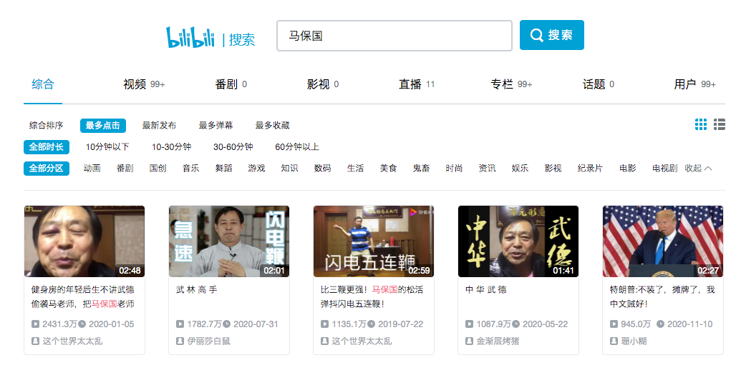This screenshot has width=736, height=365.
Task: Select 最多弹幕 sort option
Action: coord(216,126)
